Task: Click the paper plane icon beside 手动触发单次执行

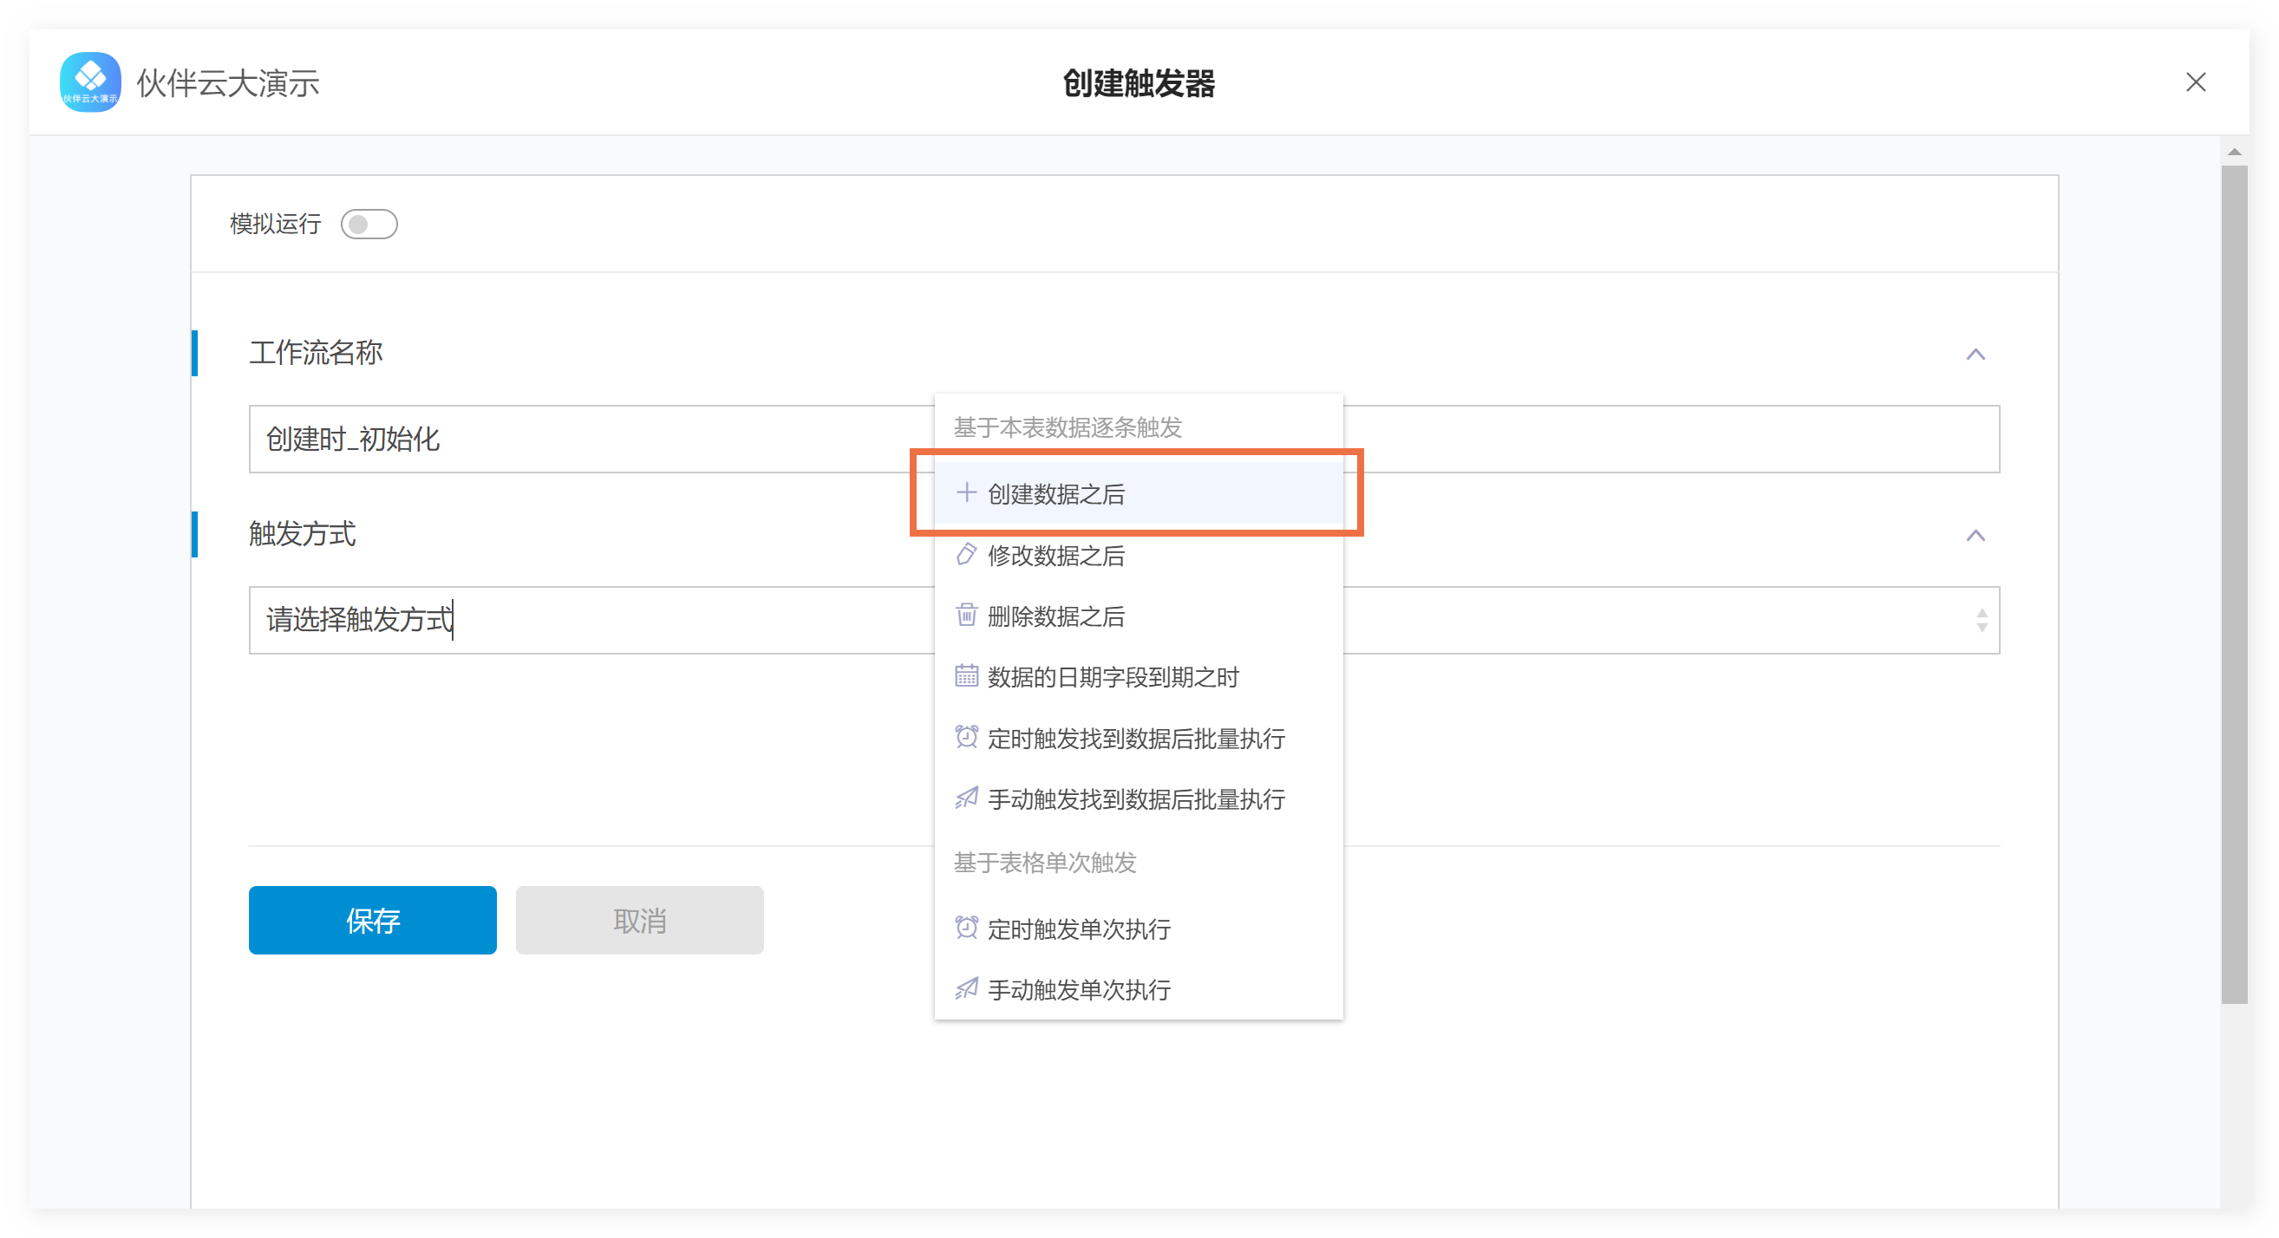Action: 966,988
